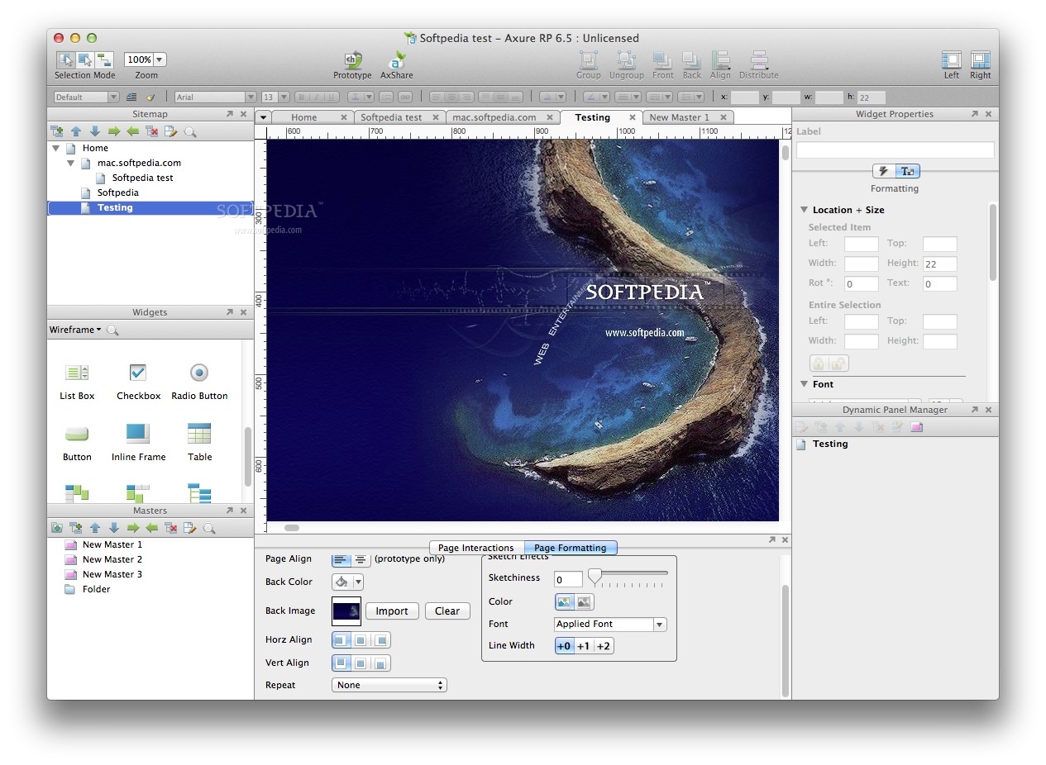Select the Radio Button widget

[199, 381]
